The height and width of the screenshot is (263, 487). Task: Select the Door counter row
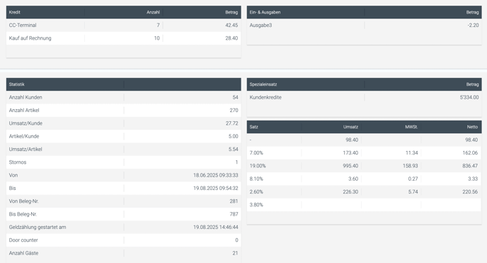(124, 240)
